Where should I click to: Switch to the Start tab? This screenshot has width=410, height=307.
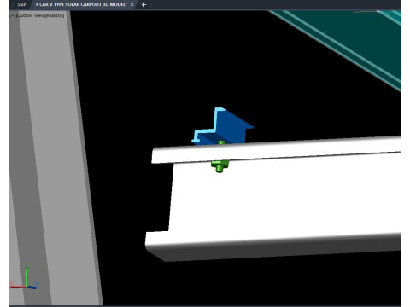point(21,4)
